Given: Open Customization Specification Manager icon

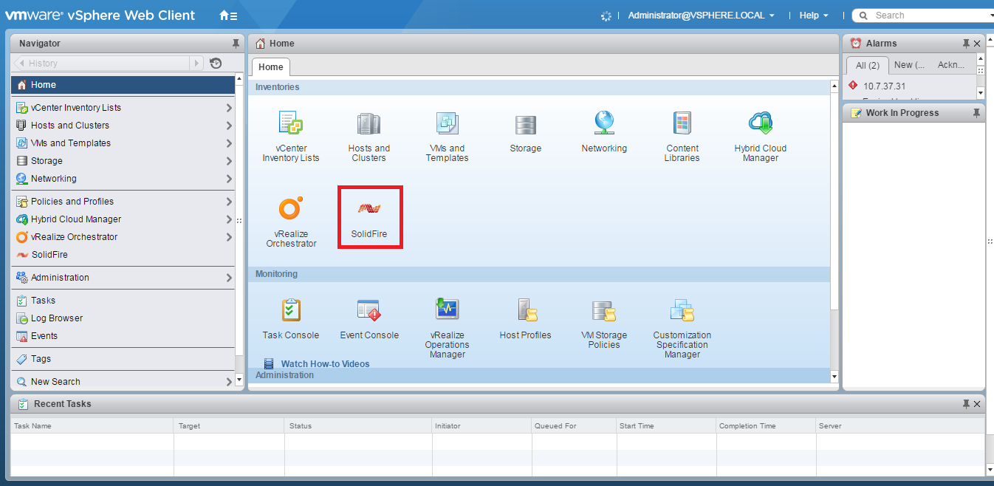Looking at the screenshot, I should coord(682,310).
